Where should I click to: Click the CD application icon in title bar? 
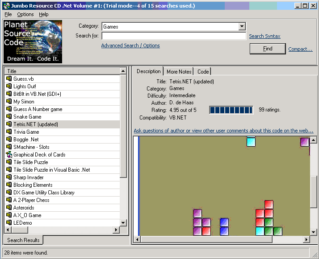click(7, 6)
